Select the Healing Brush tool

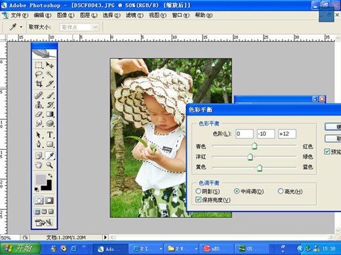point(39,95)
